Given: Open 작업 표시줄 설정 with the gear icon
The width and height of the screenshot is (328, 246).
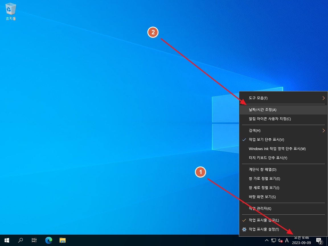Looking at the screenshot, I should (264, 229).
